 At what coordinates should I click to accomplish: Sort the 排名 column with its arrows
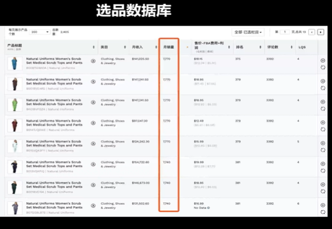tap(260, 47)
